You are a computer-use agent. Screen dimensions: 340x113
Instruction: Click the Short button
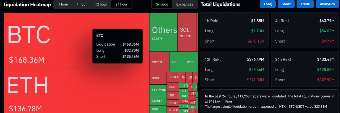286,4
